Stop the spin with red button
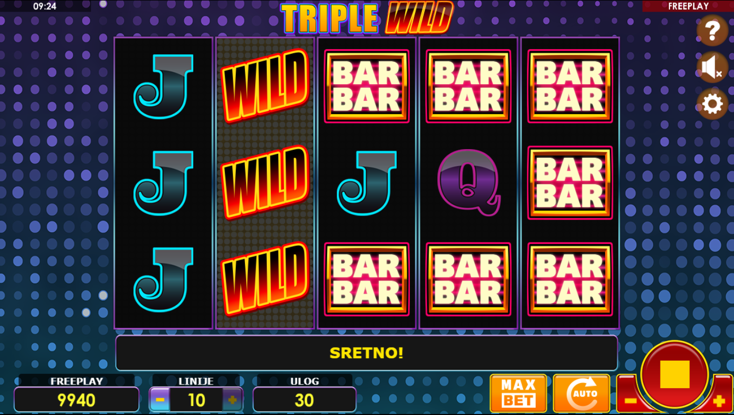 pos(675,374)
